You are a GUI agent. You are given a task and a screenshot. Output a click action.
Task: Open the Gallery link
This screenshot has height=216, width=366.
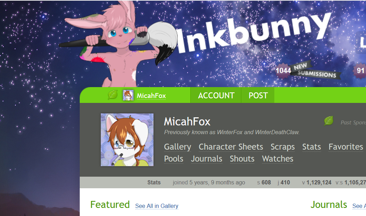[178, 147]
